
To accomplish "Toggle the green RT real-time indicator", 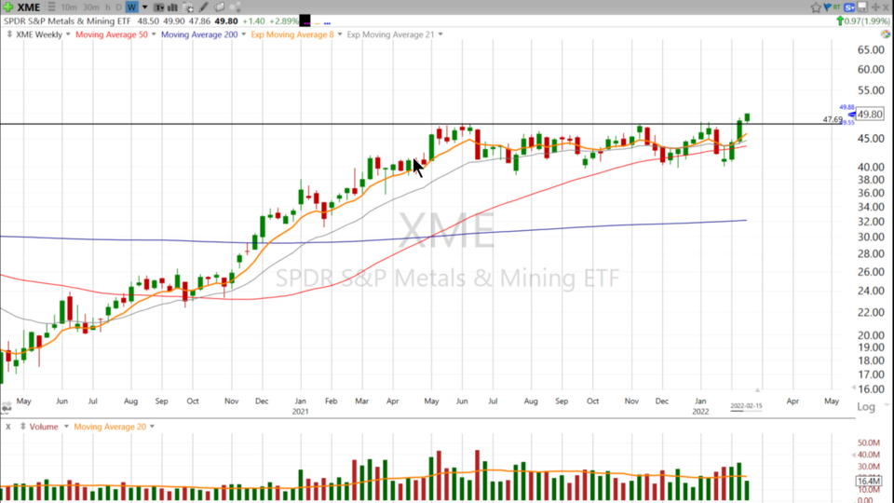I will tap(836, 7).
